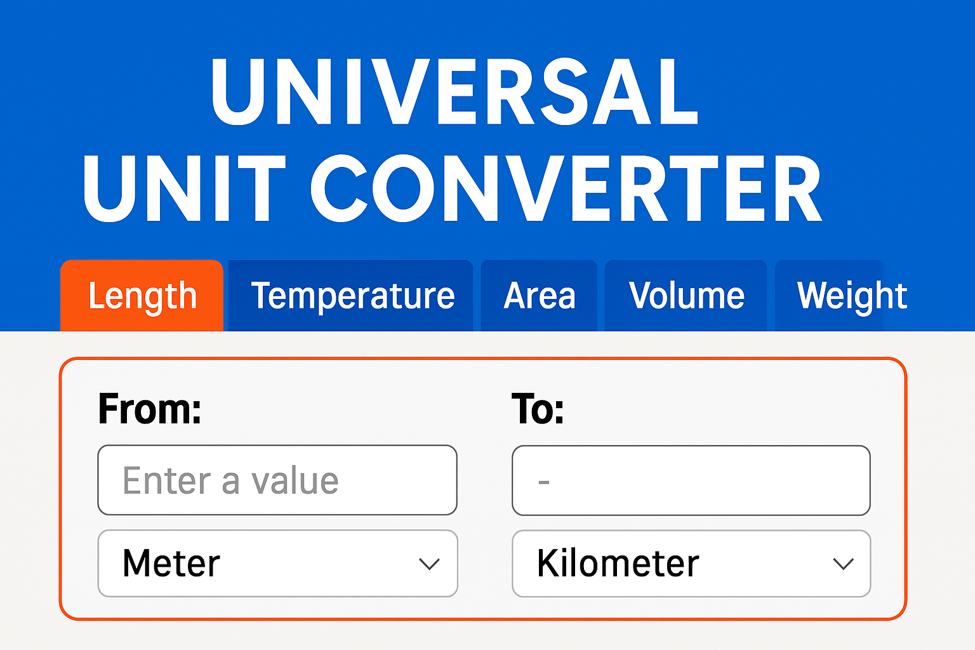Click the 'Kilometer' text in the target selector

tap(618, 564)
